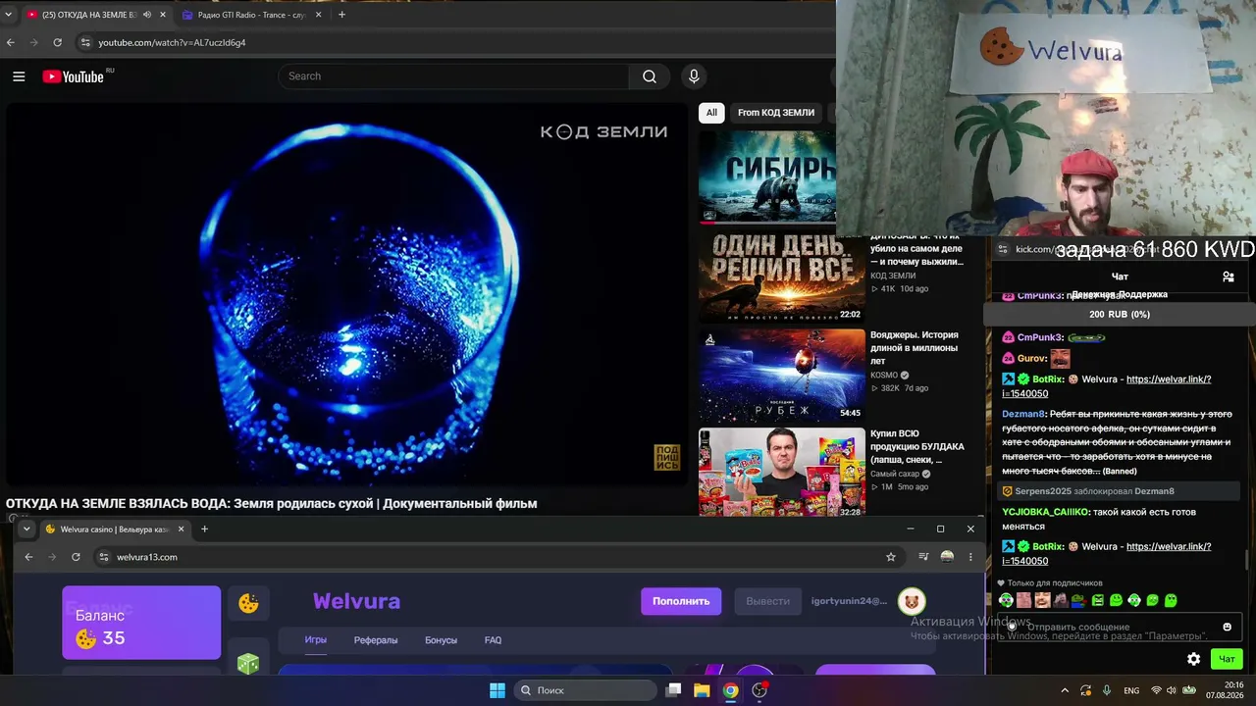Screen dimensions: 1256x706
Task: Open the БУЛДАКА food video thumbnail
Action: [x=782, y=473]
